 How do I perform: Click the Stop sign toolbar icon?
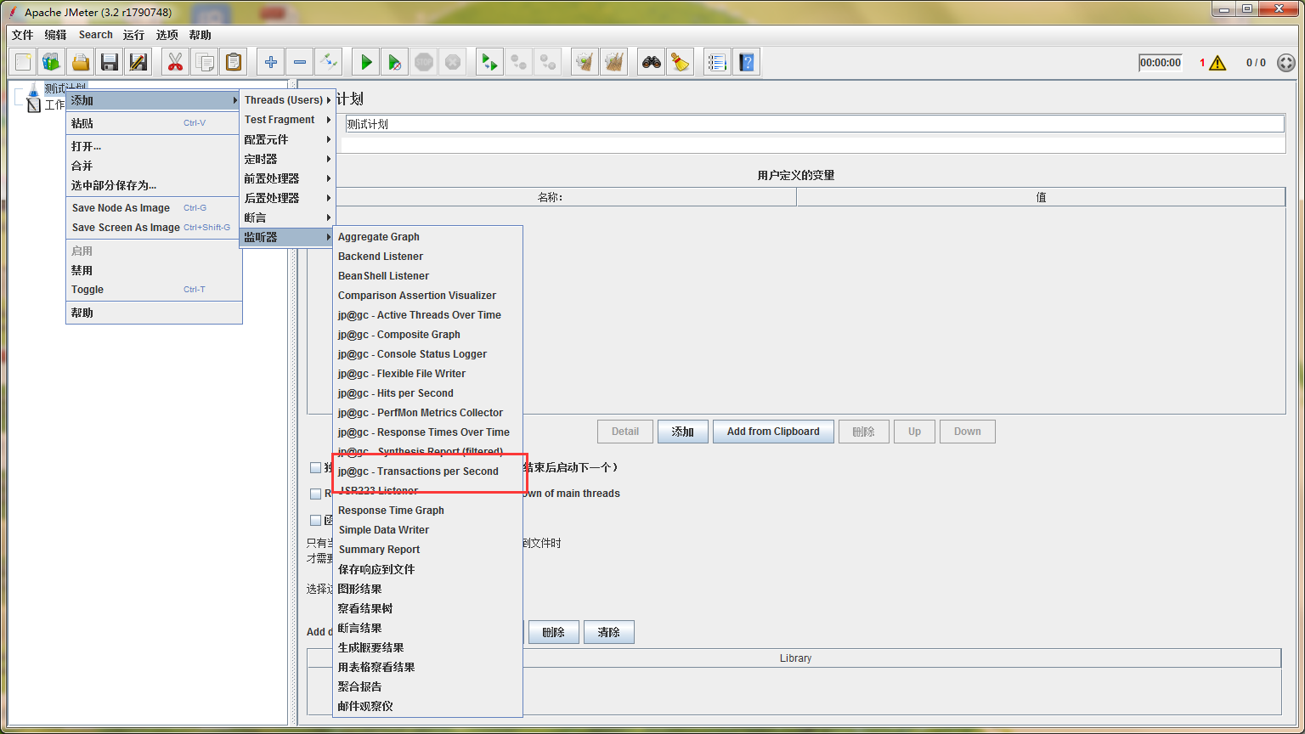click(x=424, y=62)
